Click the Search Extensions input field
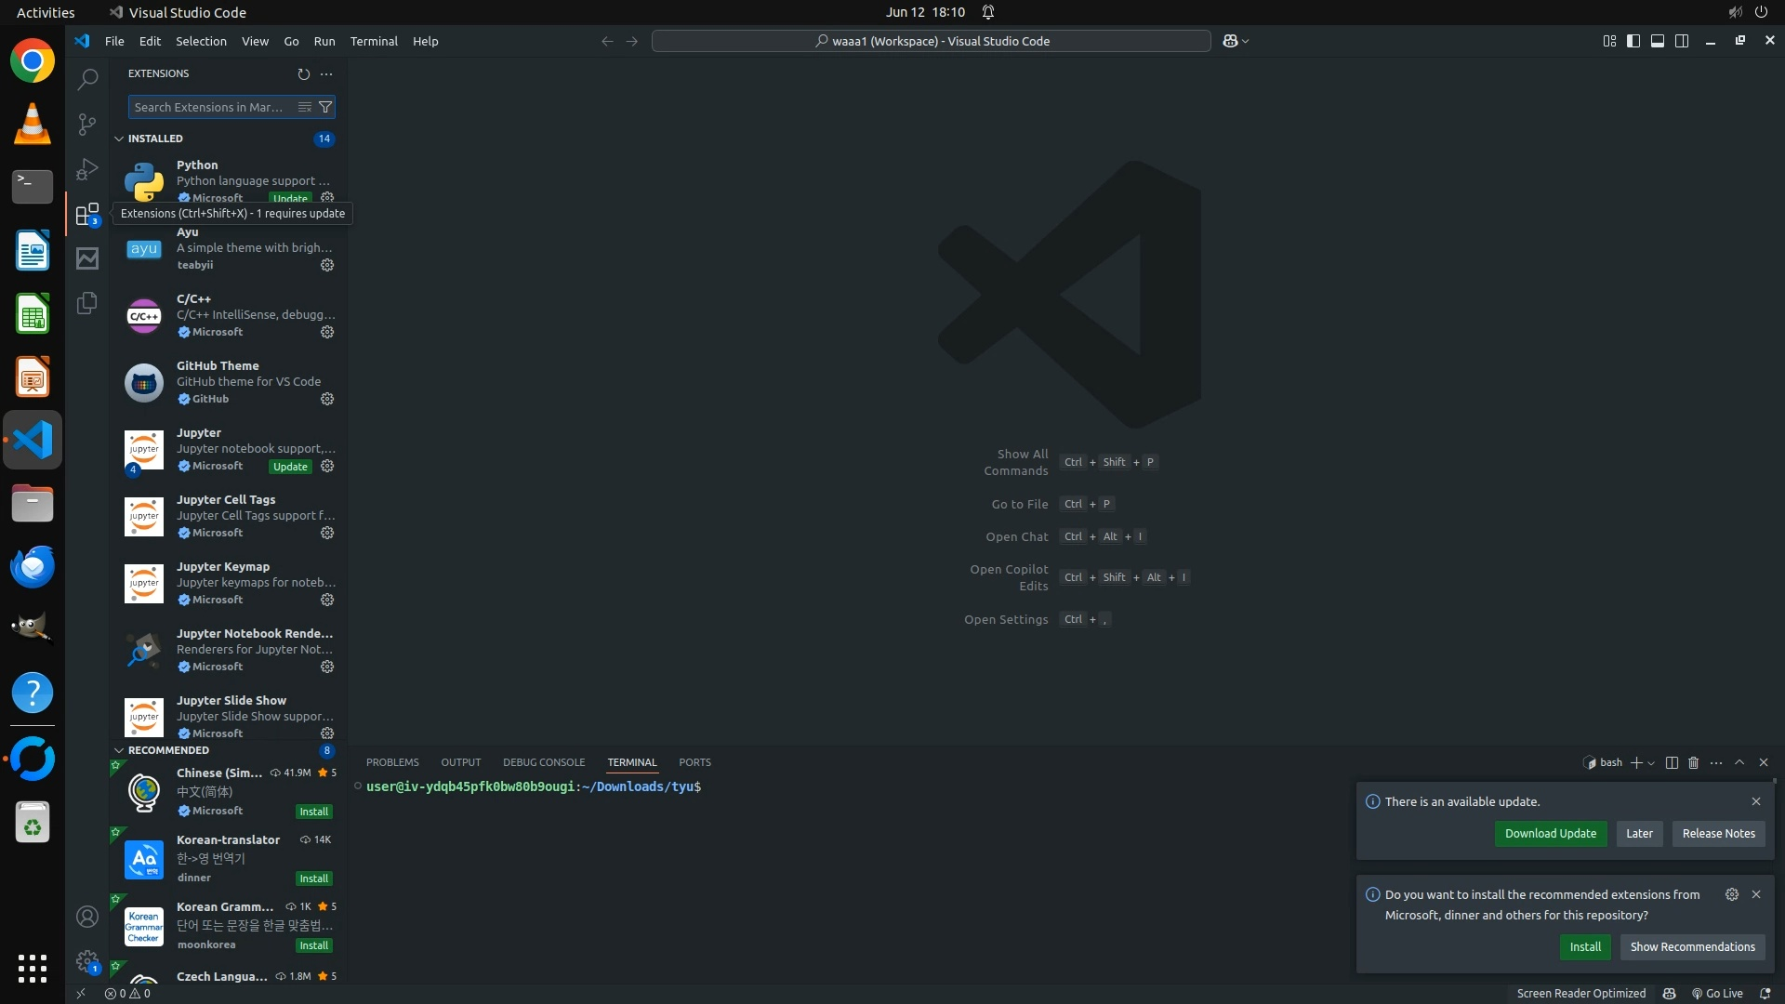1785x1004 pixels. coord(209,107)
